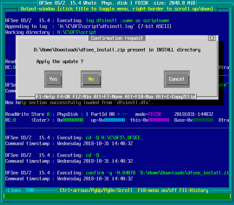Toggle menu by clicking Output-window title
The width and height of the screenshot is (234, 205).
point(117,9)
